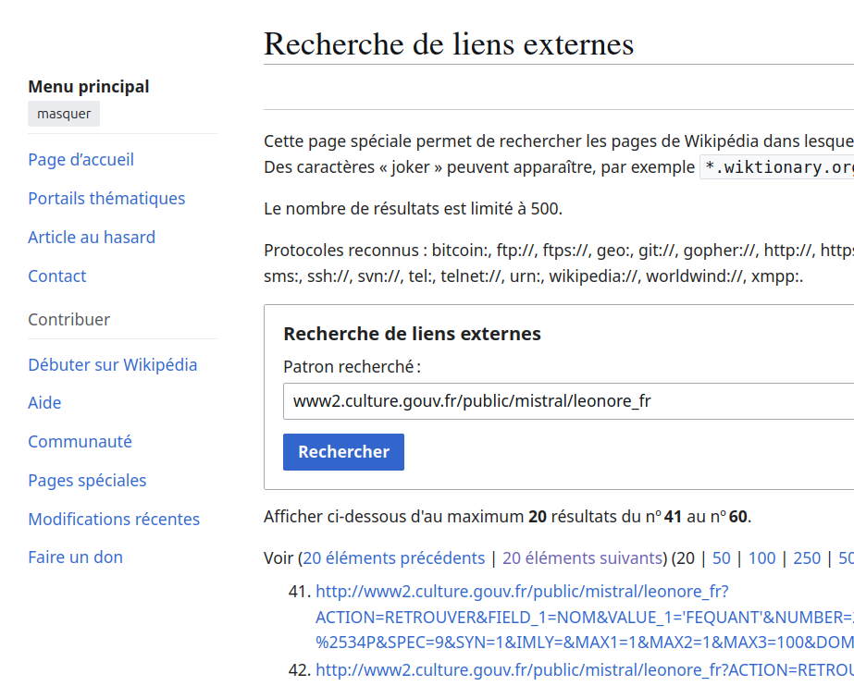Go to Communauté
This screenshot has height=686, width=854.
click(80, 441)
